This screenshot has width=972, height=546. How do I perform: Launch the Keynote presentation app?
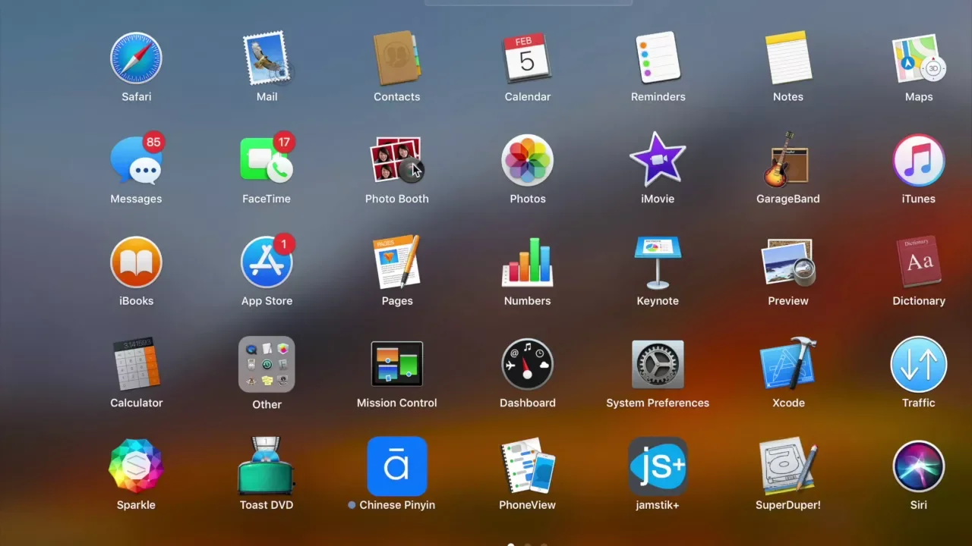pos(658,262)
